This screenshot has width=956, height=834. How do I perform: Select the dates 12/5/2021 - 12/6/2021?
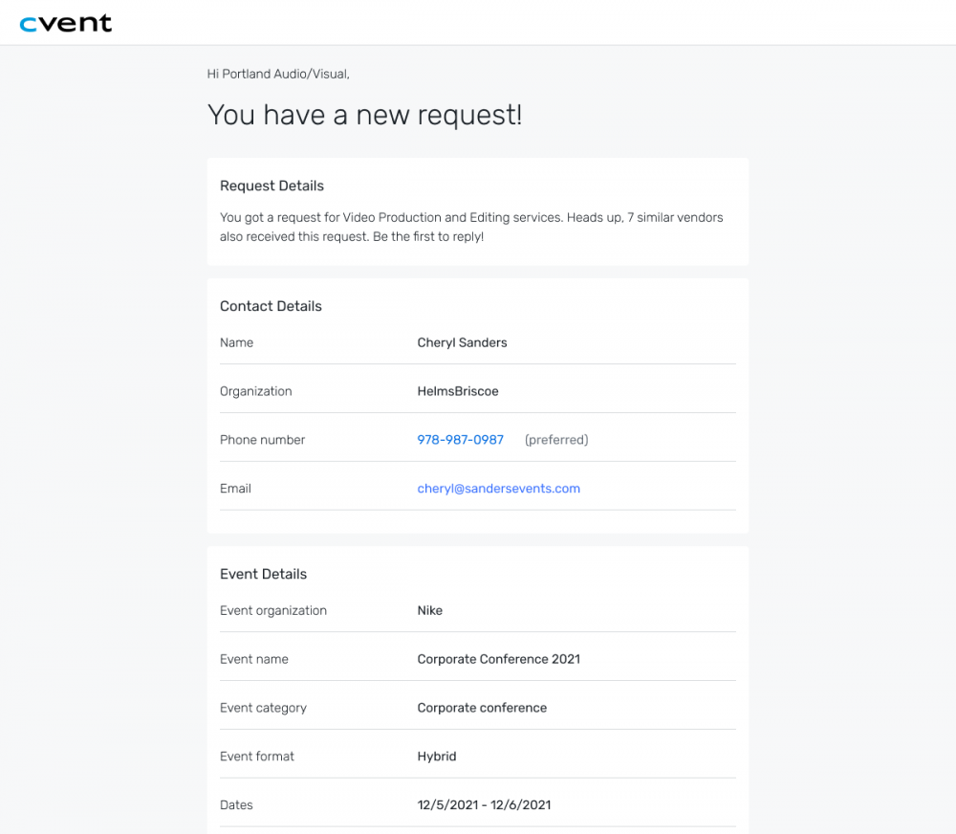pos(484,805)
